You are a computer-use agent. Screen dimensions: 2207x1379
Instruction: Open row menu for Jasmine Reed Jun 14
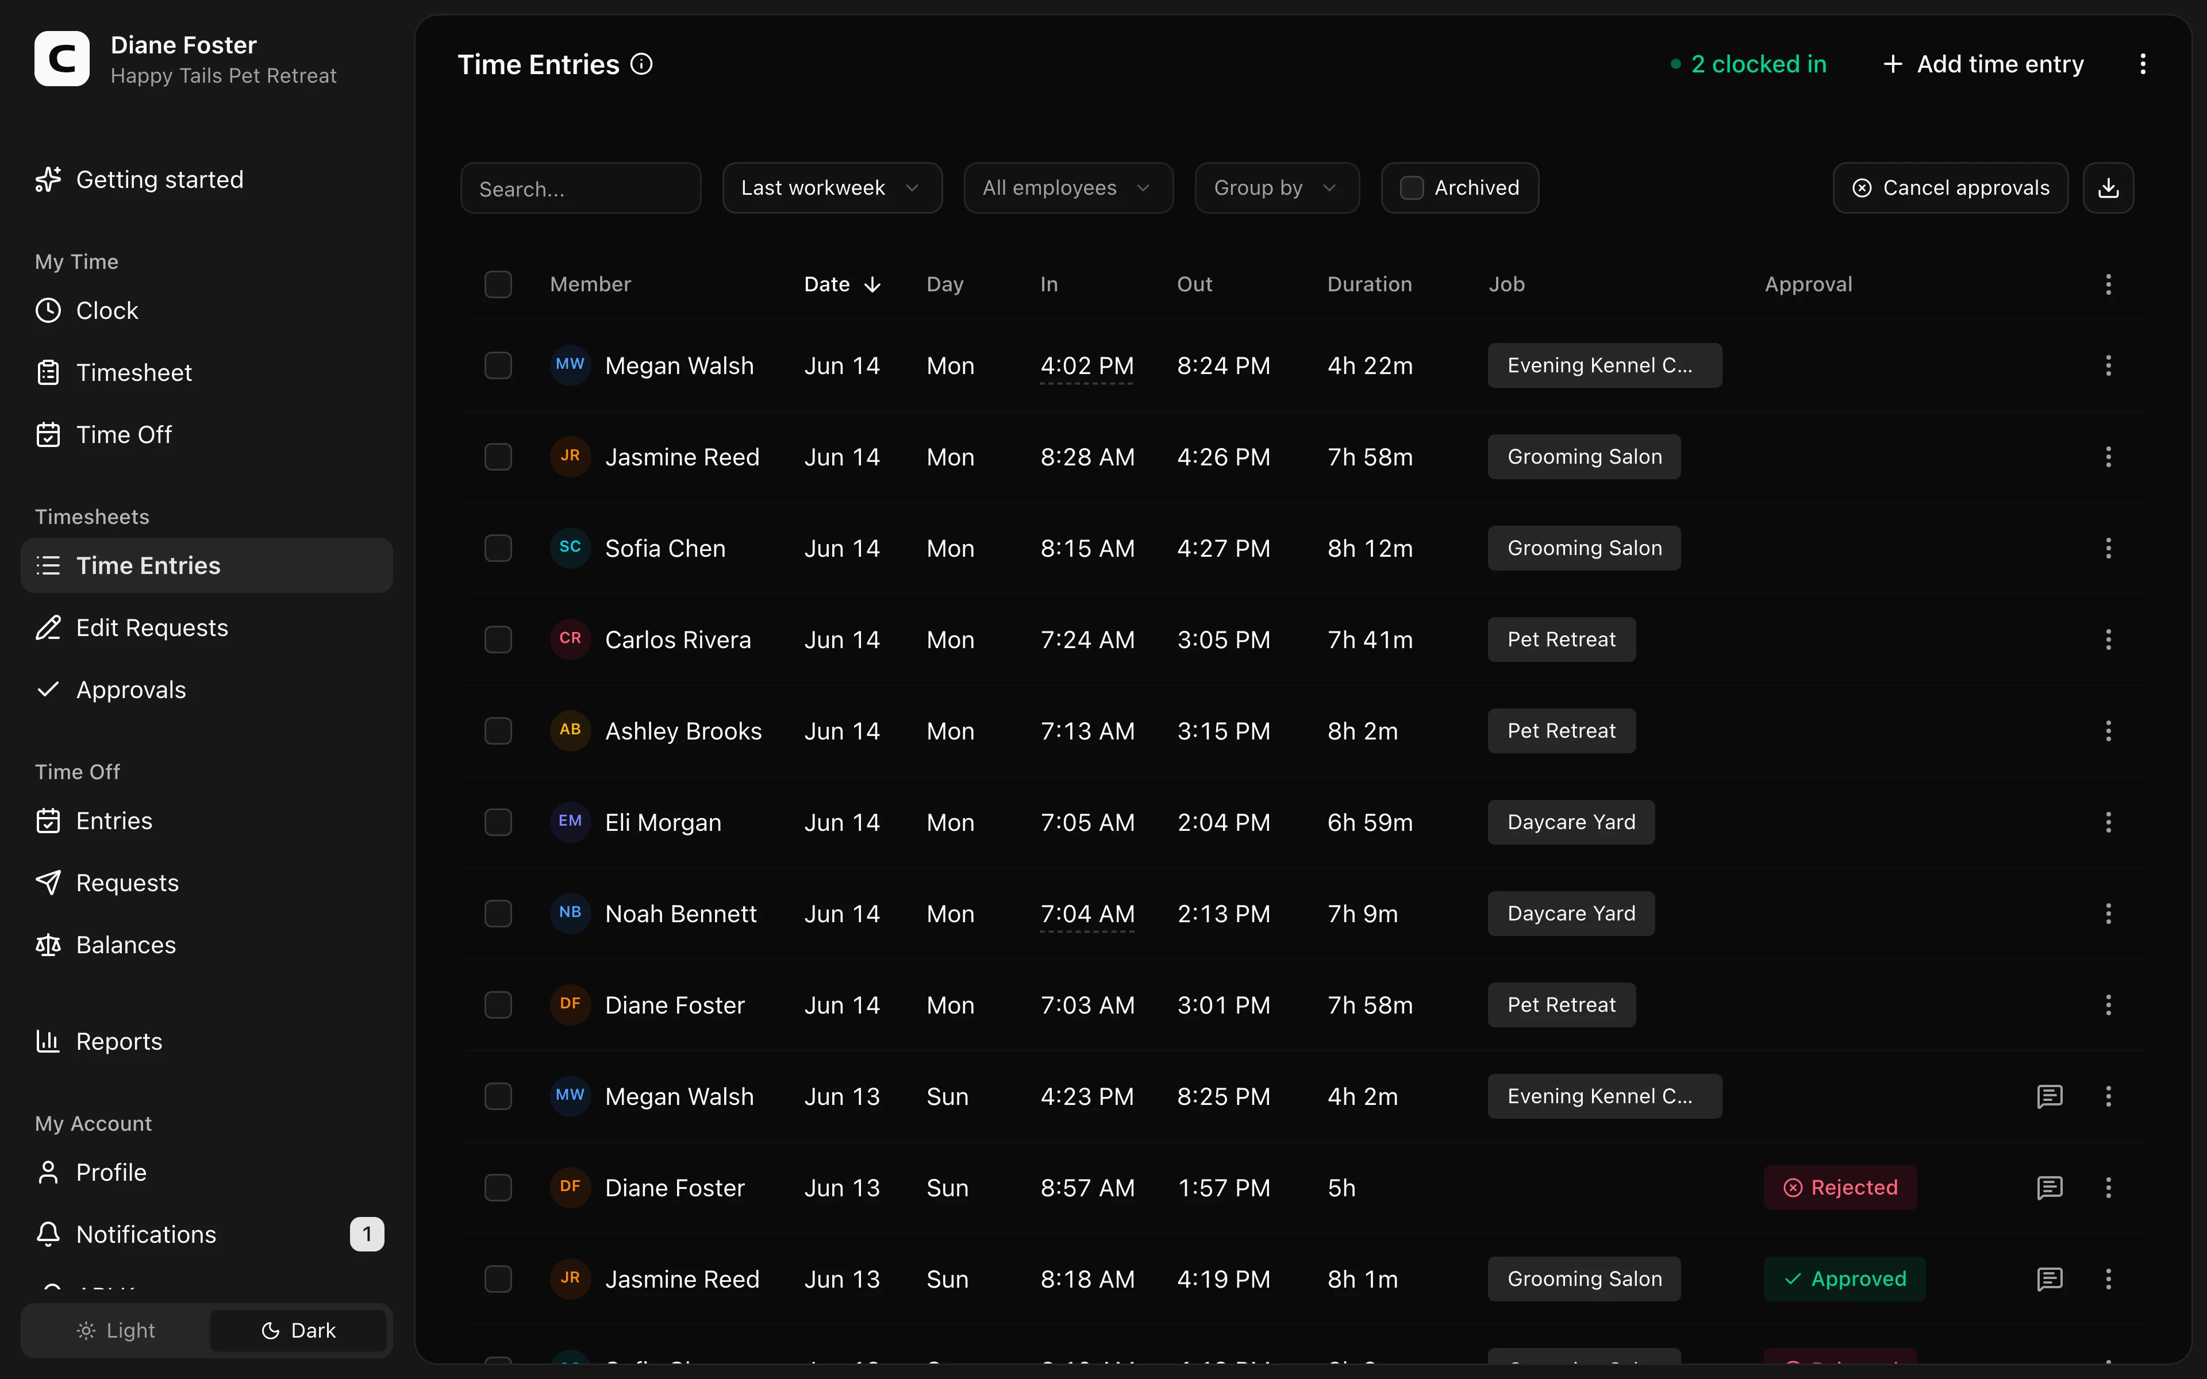[x=2108, y=457]
